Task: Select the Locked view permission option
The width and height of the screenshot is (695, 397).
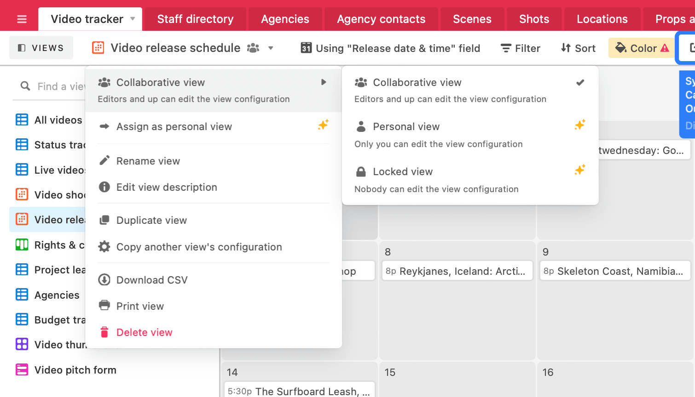Action: tap(469, 180)
